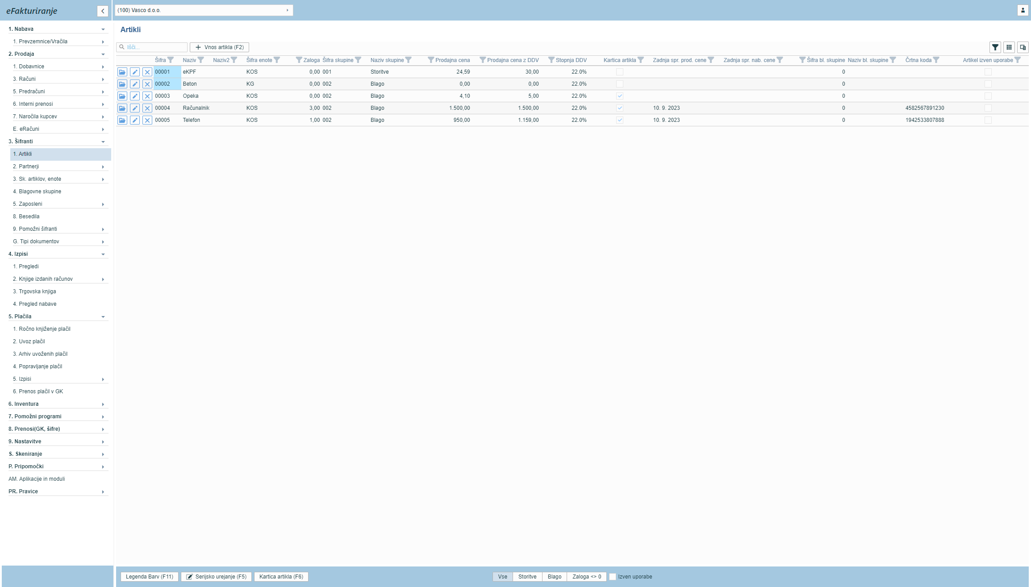Filter the Naziv column

pyautogui.click(x=201, y=60)
